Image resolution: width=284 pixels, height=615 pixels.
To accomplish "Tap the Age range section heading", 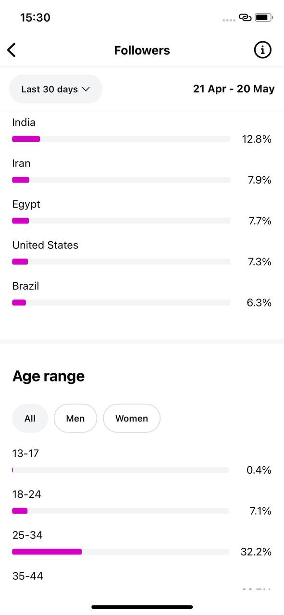I will coord(48,376).
